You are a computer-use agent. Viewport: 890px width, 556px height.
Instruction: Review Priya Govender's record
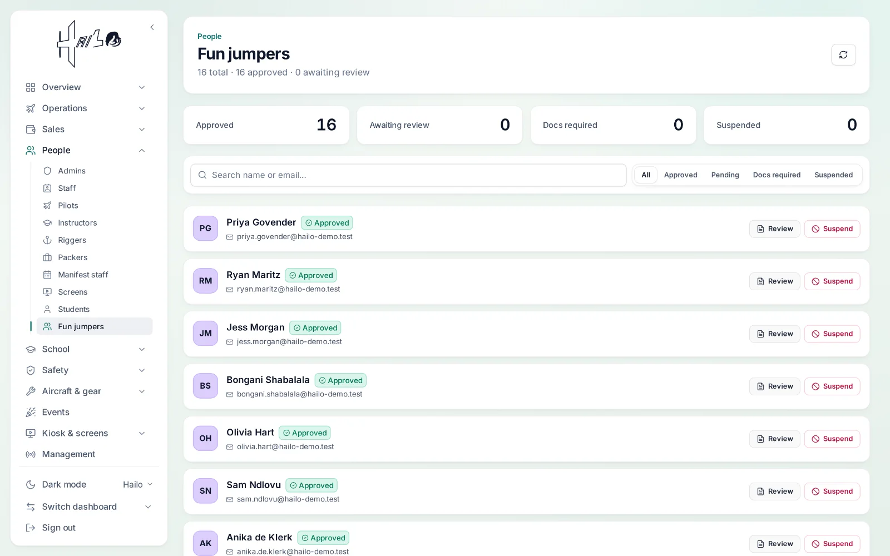point(774,229)
